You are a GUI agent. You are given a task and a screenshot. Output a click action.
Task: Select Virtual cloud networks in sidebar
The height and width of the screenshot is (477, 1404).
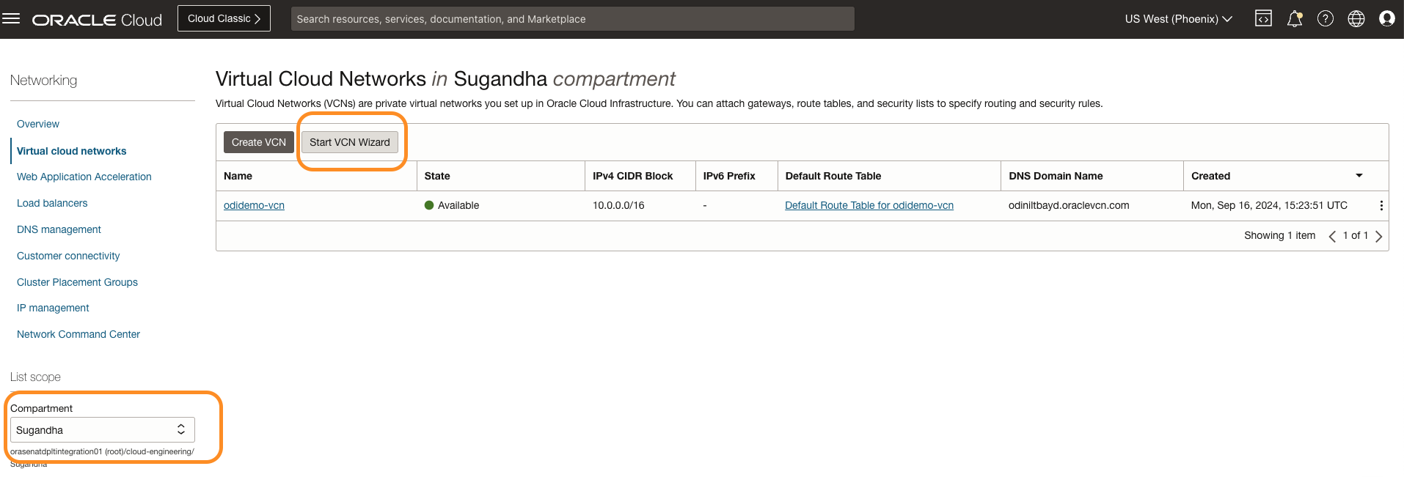click(71, 151)
